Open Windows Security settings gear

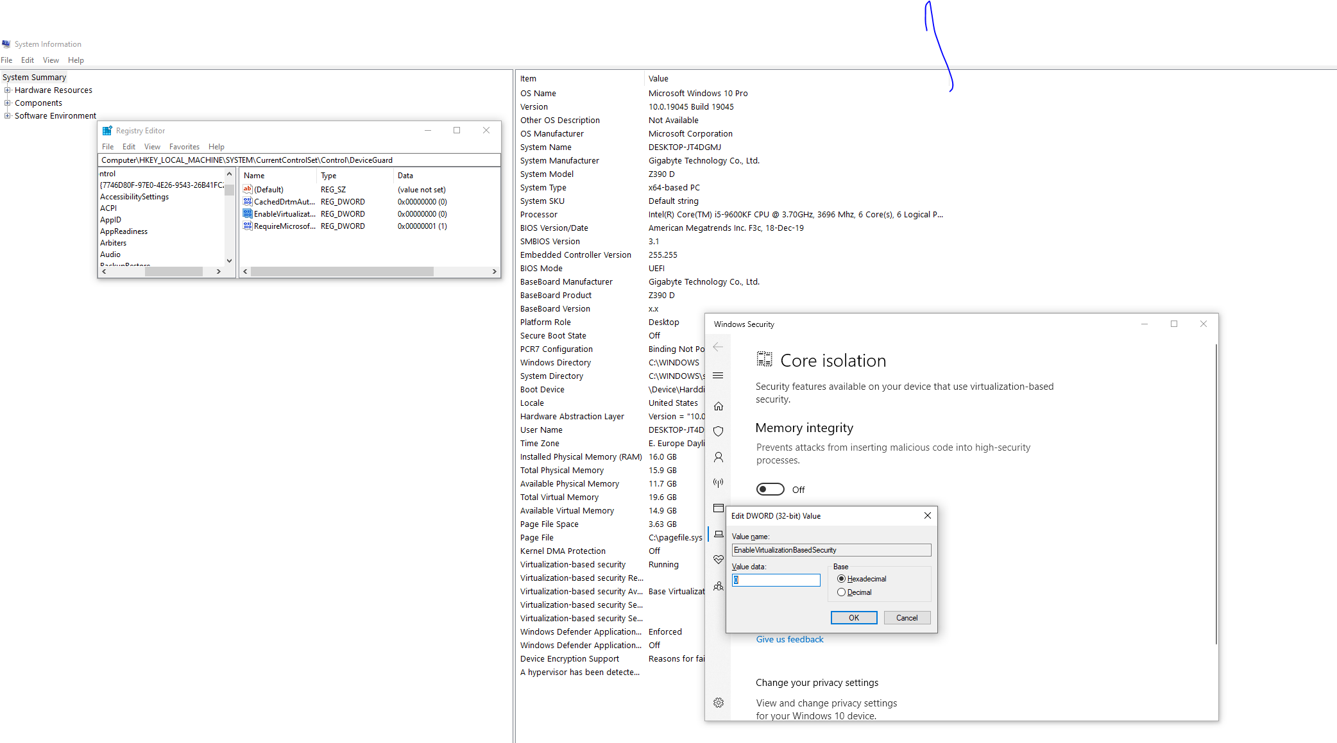tap(719, 703)
